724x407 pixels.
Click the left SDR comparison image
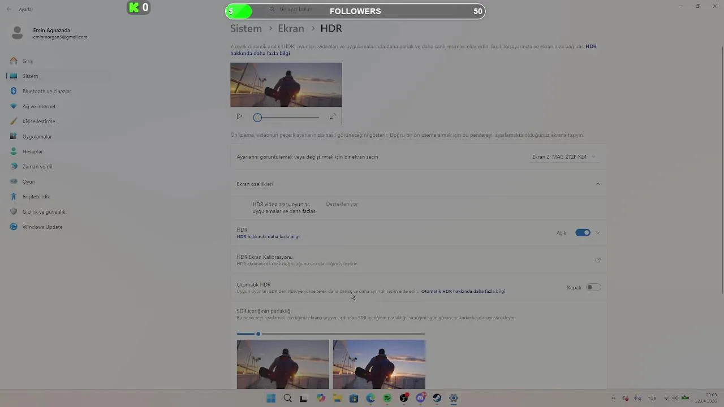click(x=283, y=364)
